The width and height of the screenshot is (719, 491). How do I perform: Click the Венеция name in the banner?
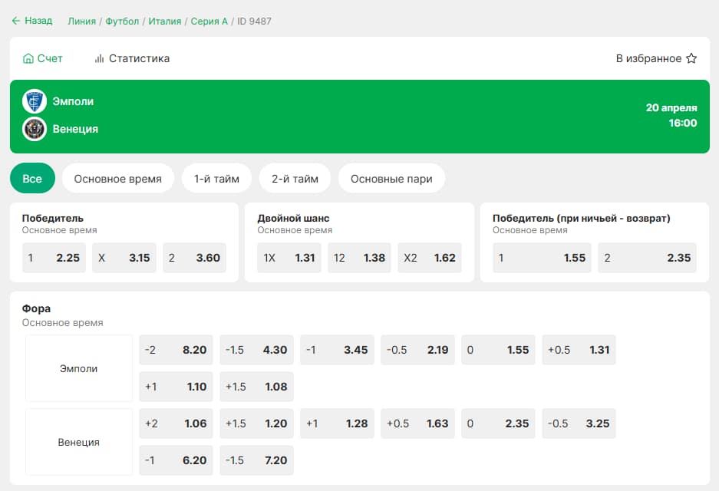(x=75, y=129)
